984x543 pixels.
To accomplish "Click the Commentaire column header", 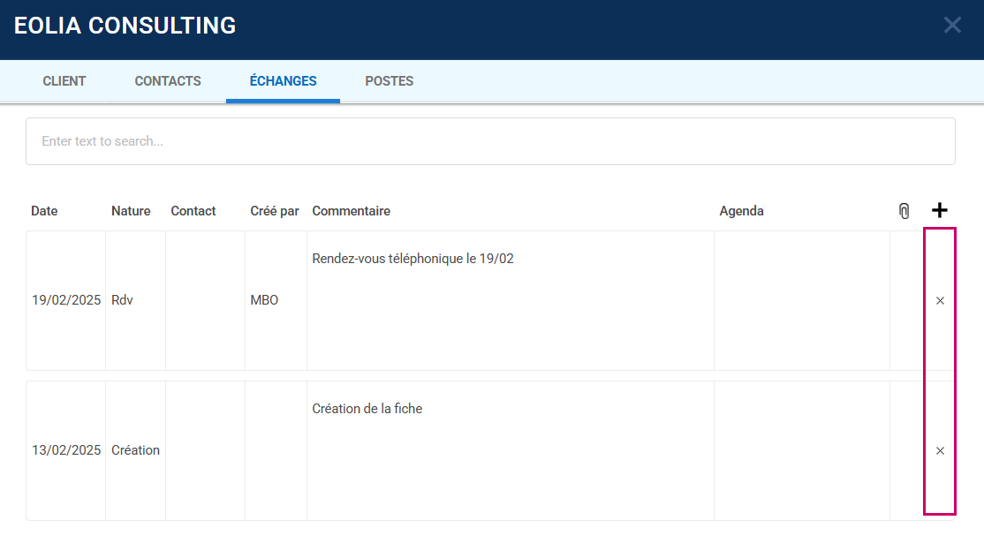I will pyautogui.click(x=351, y=211).
